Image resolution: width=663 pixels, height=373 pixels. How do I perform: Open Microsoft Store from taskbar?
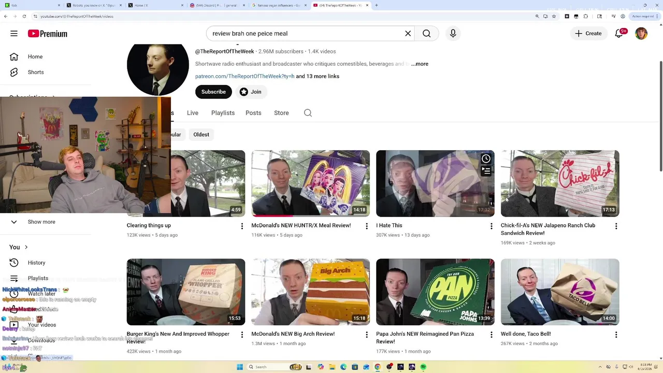pyautogui.click(x=355, y=367)
